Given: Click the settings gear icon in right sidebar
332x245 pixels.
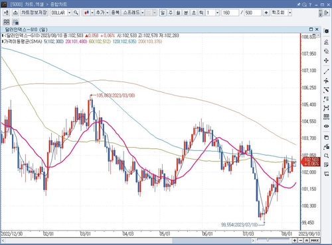Looking at the screenshot, I should coord(326,31).
